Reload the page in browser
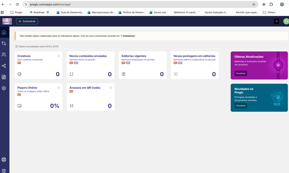The width and height of the screenshot is (289, 173). pyautogui.click(x=17, y=4)
